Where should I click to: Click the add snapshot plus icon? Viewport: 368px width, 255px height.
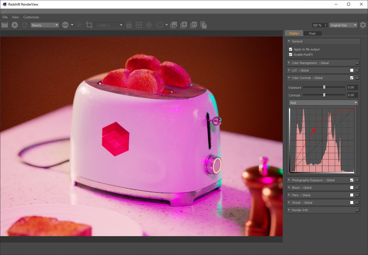[x=184, y=25]
